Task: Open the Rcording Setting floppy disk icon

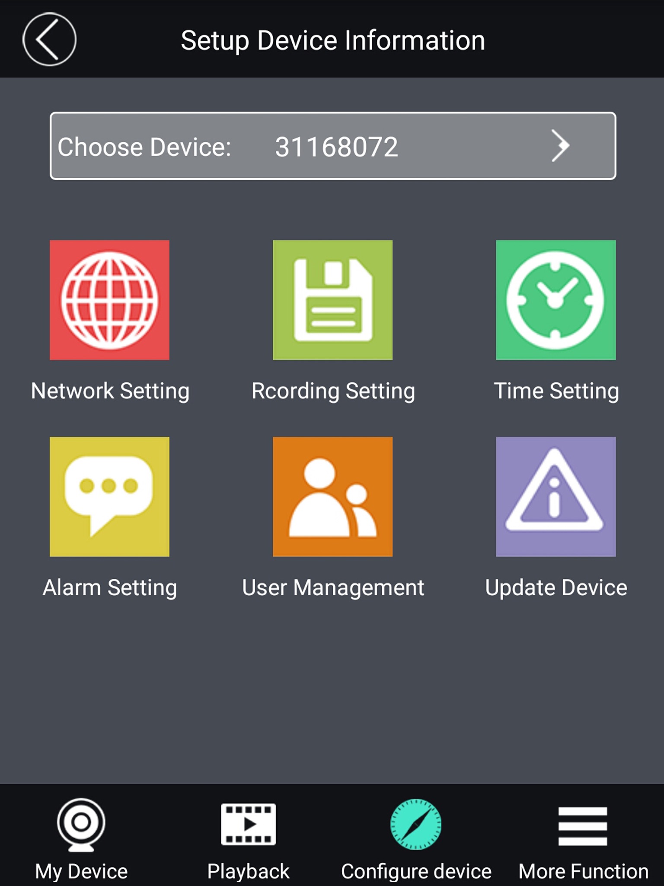Action: pos(332,300)
